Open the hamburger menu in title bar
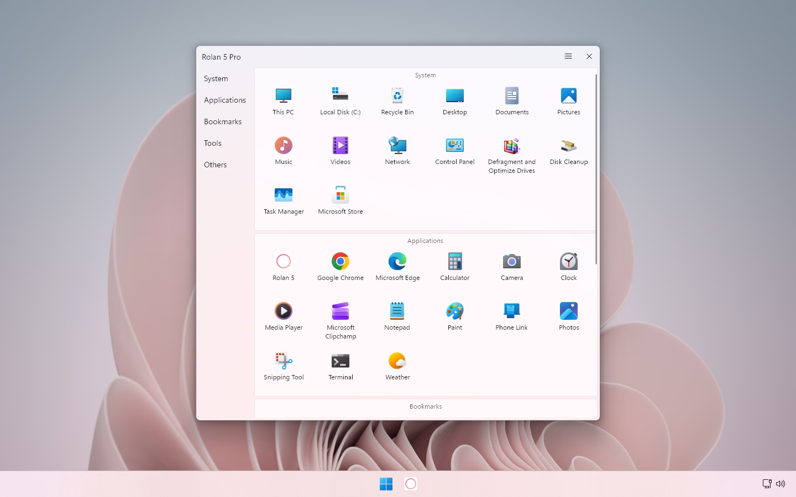Screen dimensions: 796x497 [x=568, y=56]
